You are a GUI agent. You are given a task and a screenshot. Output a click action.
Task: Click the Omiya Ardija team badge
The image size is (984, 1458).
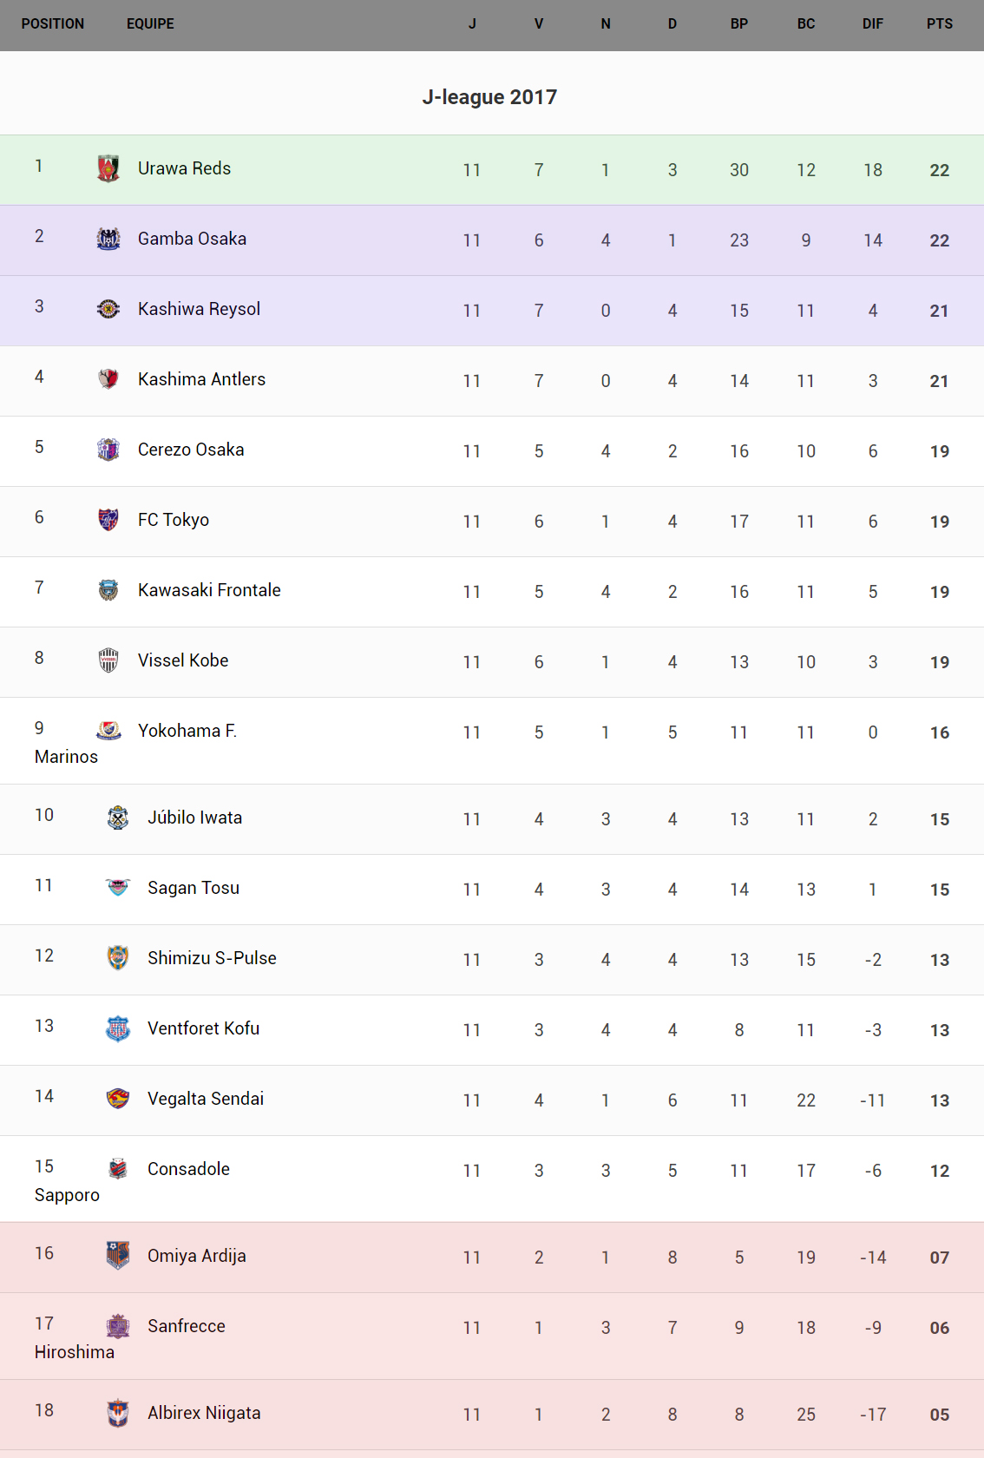(x=118, y=1256)
